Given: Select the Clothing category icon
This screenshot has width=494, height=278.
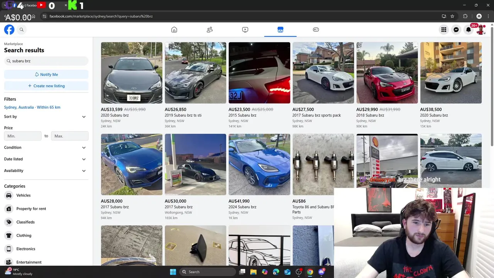Looking at the screenshot, I should click(9, 236).
